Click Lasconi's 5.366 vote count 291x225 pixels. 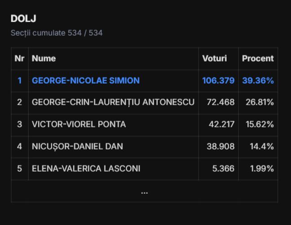point(223,168)
